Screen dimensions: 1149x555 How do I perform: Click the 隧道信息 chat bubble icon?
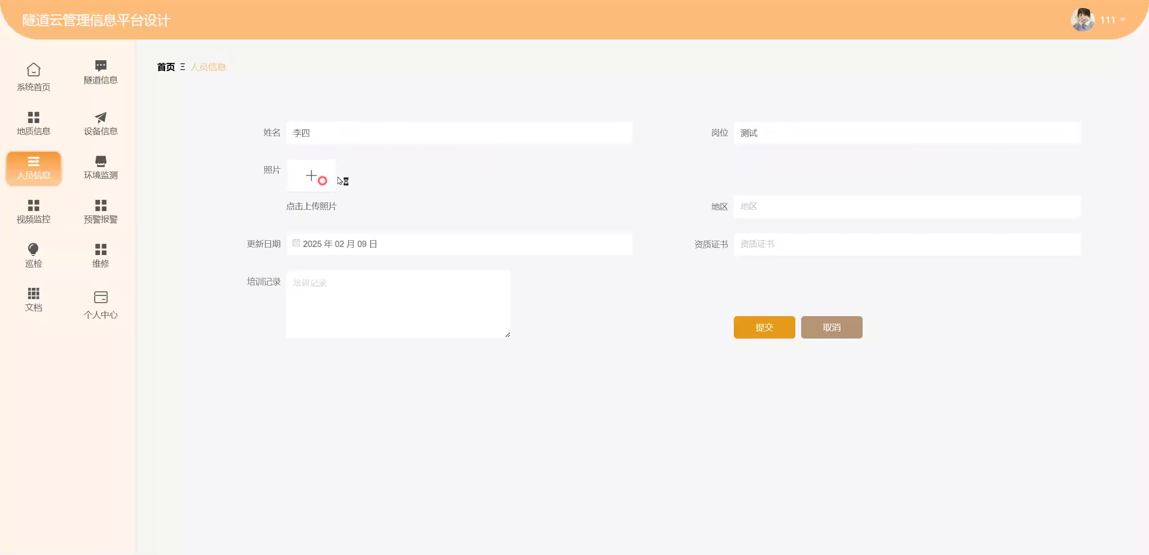point(101,66)
